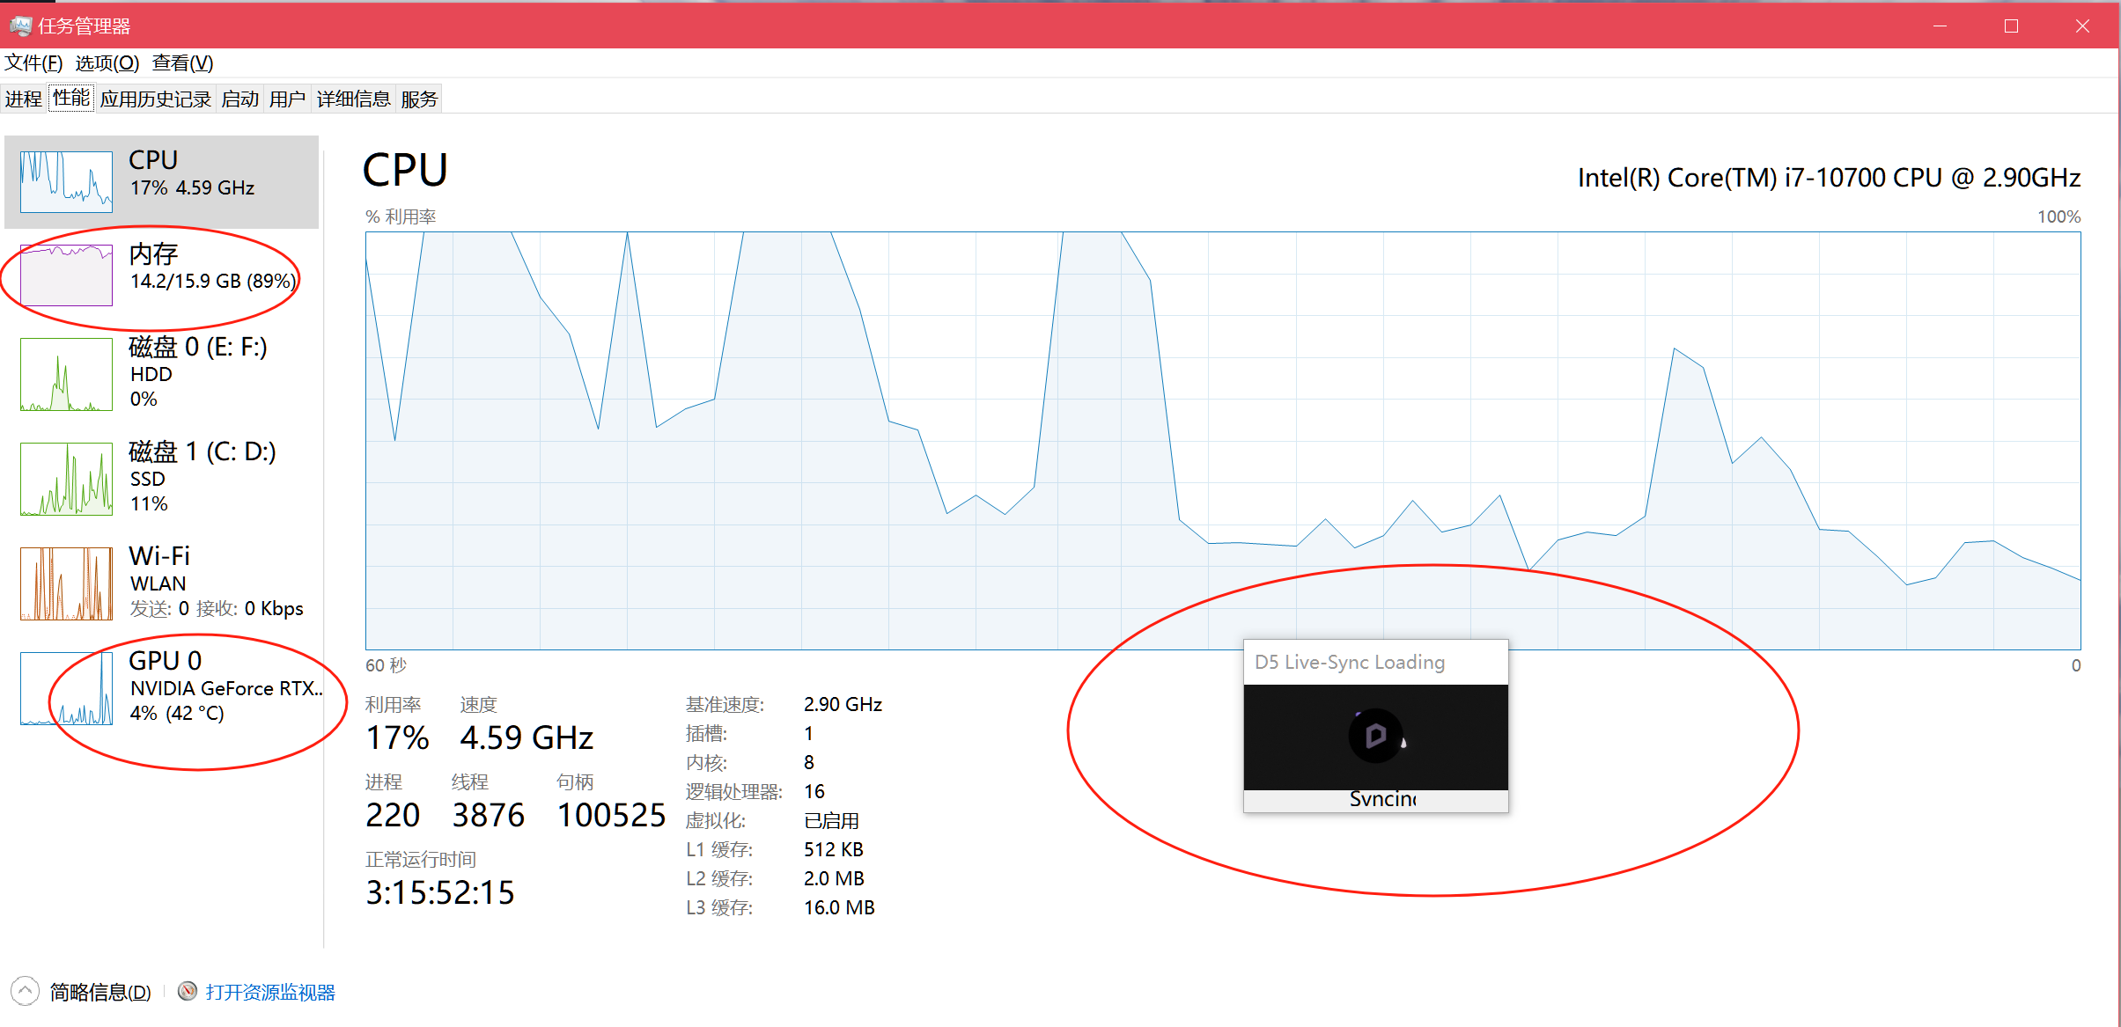Click the 100525 handle count
Image resolution: width=2121 pixels, height=1027 pixels.
coord(611,815)
